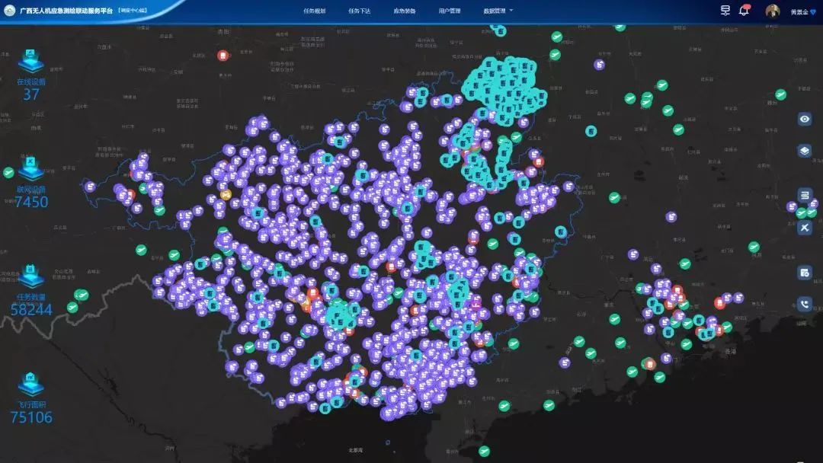This screenshot has width=823, height=463.
Task: Select the 用户管理 menu item
Action: 450,11
